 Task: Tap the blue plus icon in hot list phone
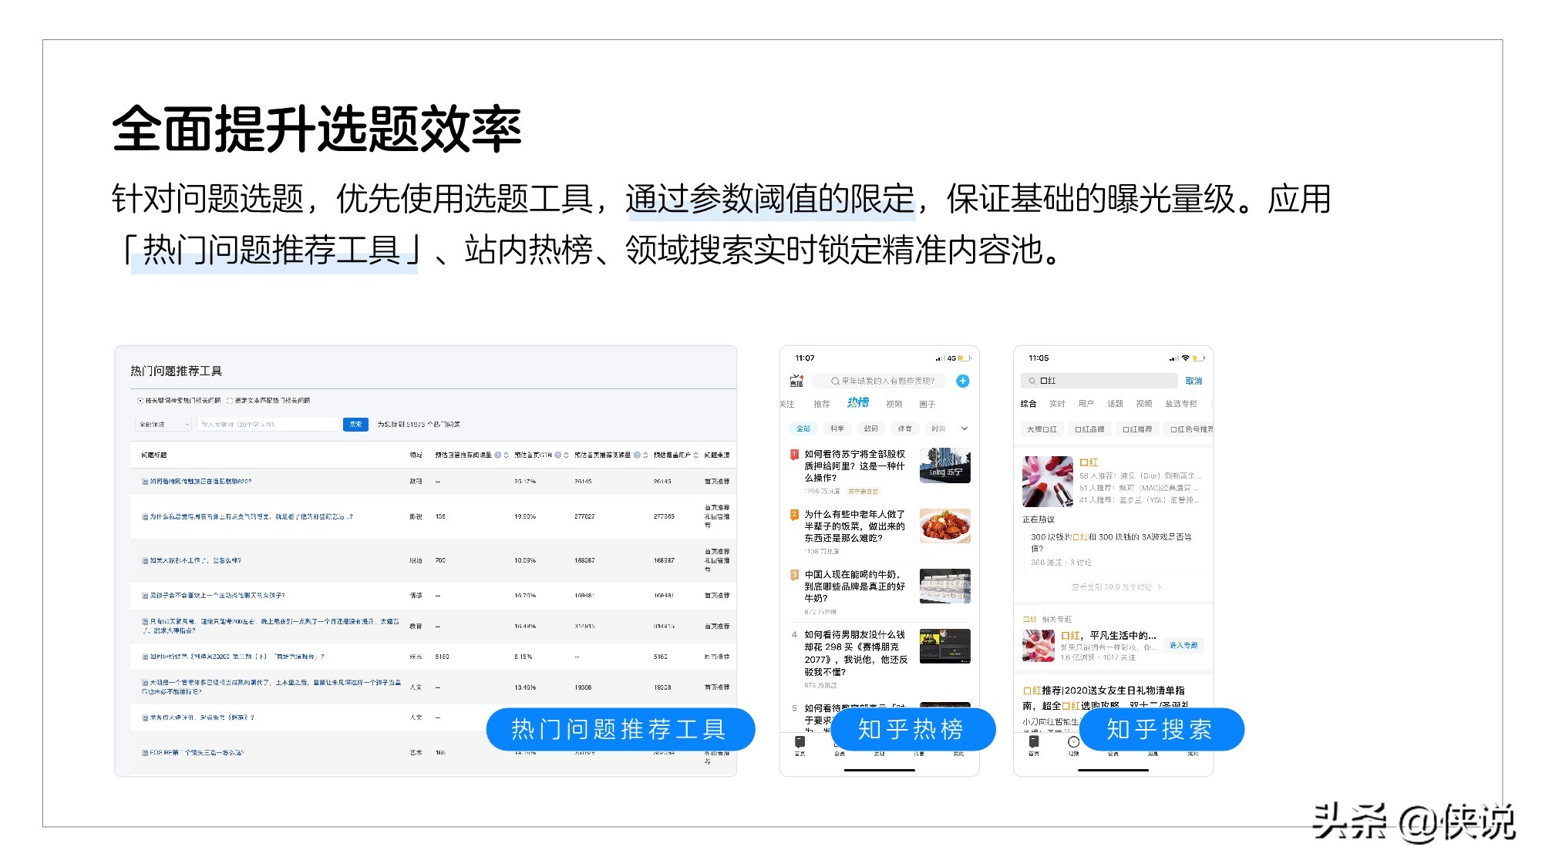pos(962,381)
